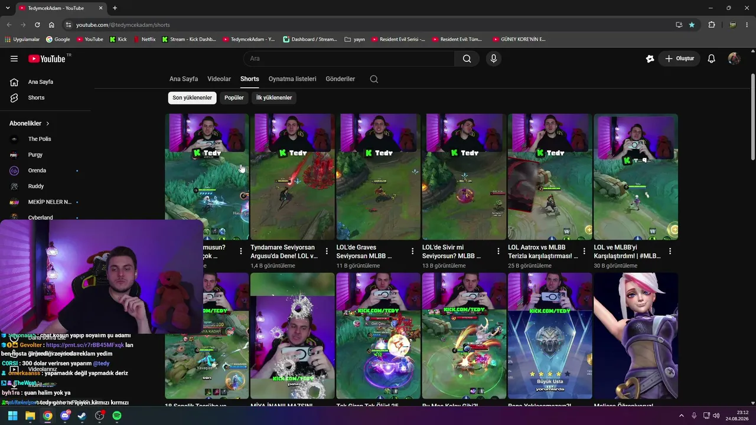The width and height of the screenshot is (756, 425).
Task: Open options for the Sivir short
Action: 498,251
